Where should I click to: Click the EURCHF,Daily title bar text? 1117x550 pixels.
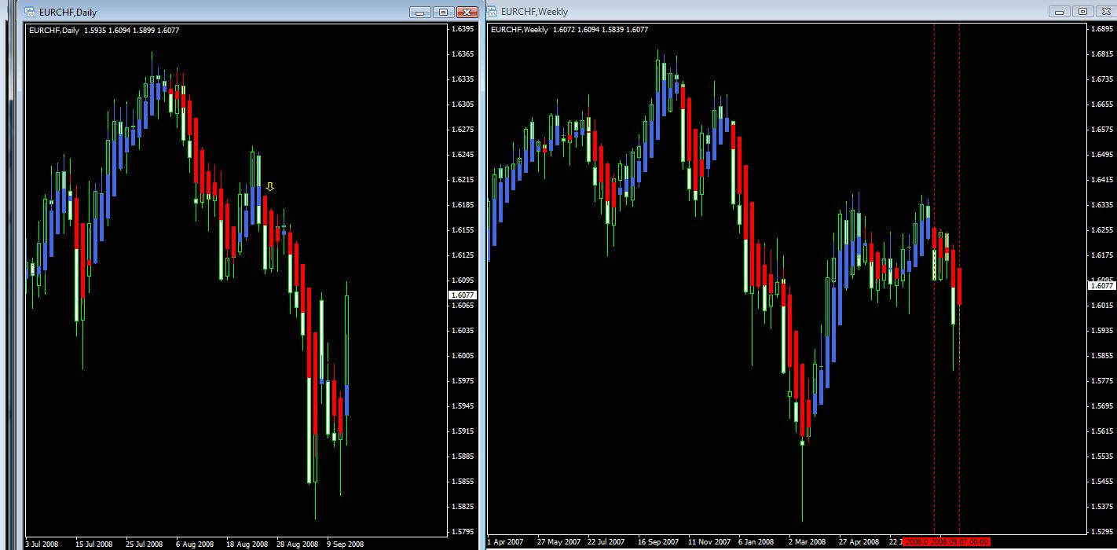coord(68,13)
